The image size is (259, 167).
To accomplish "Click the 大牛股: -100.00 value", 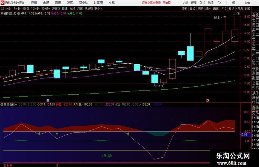I will point(82,104).
